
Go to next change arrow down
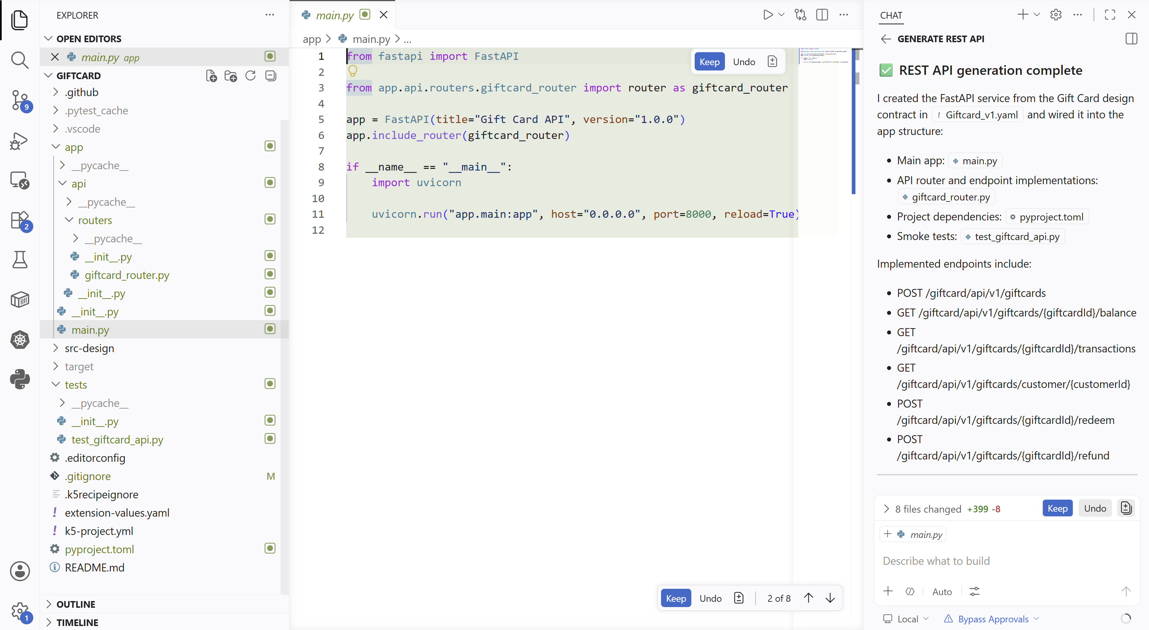(830, 598)
